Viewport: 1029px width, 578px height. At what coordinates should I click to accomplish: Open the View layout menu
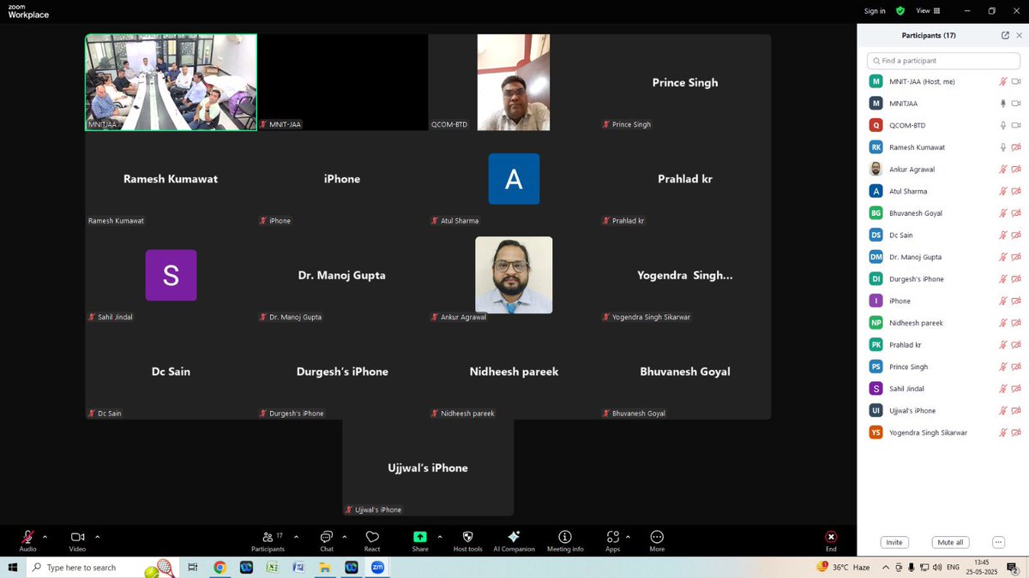tap(928, 11)
